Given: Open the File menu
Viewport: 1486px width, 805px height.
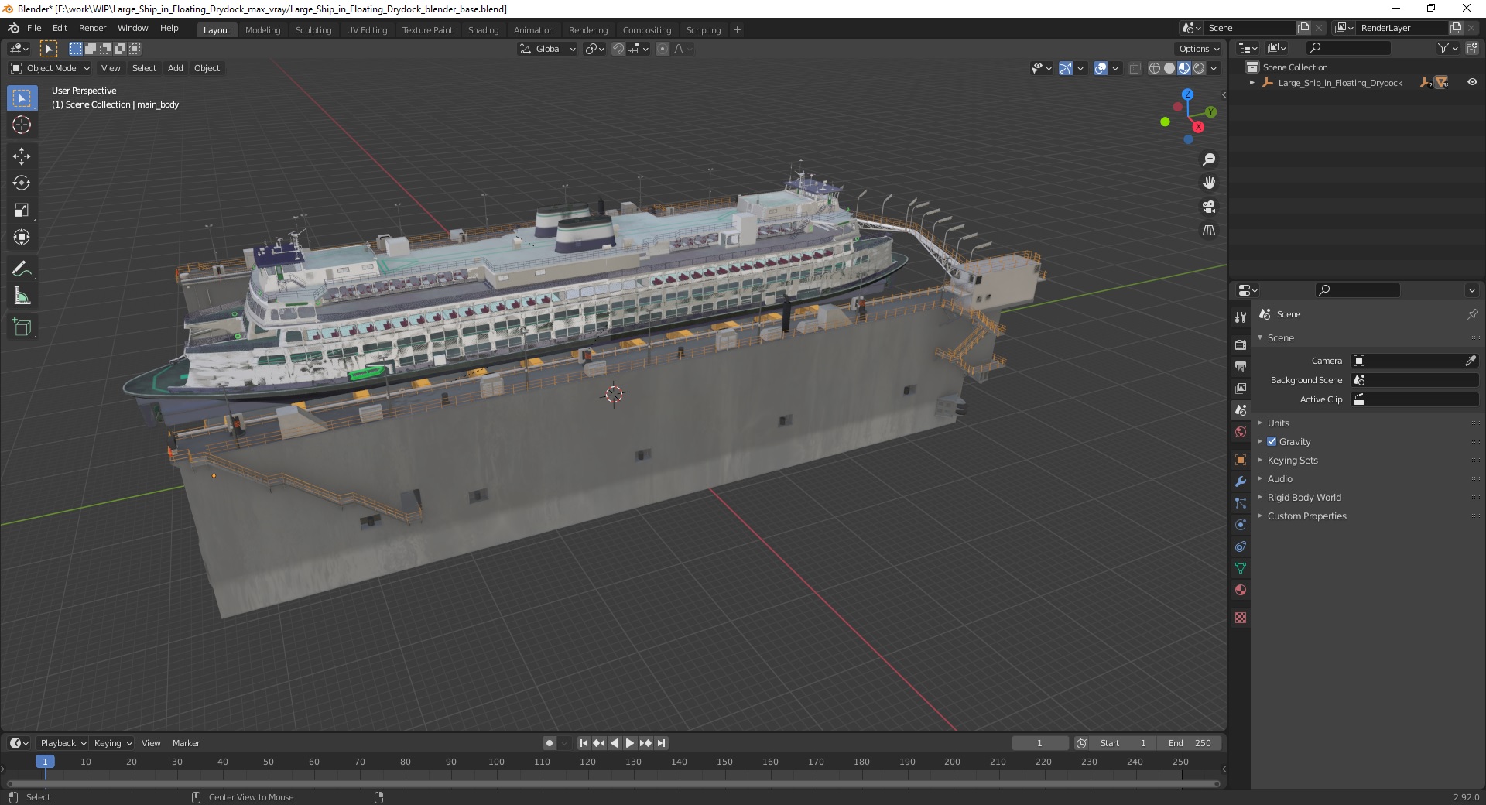Looking at the screenshot, I should click(34, 28).
